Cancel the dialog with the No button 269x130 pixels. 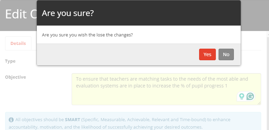[226, 54]
